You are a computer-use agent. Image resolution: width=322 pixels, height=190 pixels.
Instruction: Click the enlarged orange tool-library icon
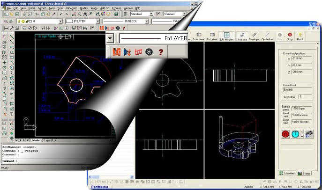117,52
